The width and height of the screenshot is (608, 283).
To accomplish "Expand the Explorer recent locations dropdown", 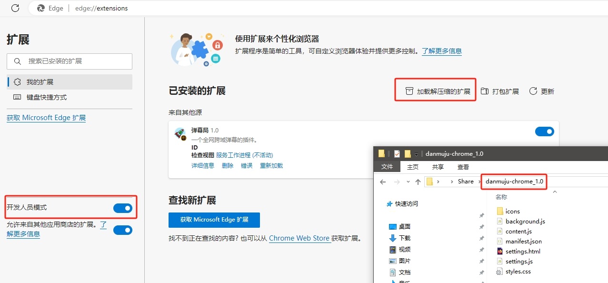I will pos(408,182).
